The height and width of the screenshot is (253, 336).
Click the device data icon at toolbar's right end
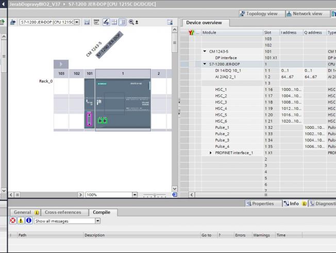click(x=170, y=22)
